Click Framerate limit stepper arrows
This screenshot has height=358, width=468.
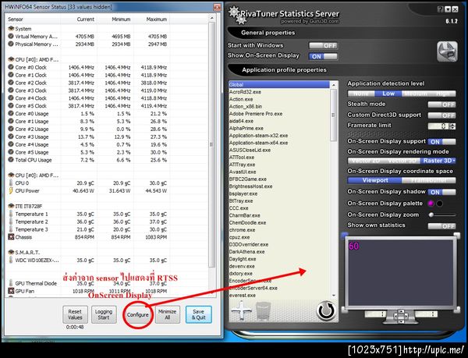click(452, 126)
